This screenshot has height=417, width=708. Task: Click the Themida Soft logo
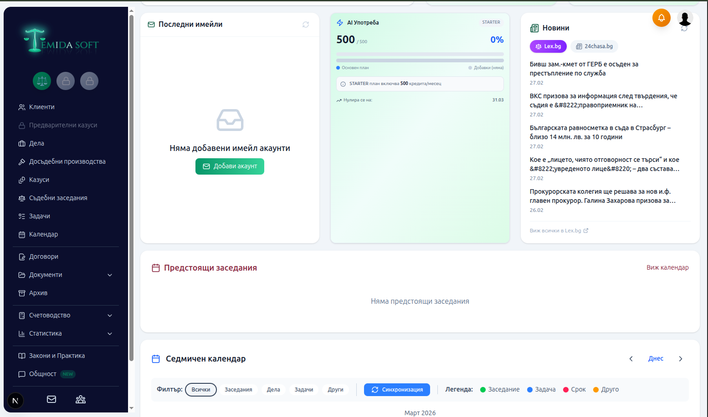[62, 40]
